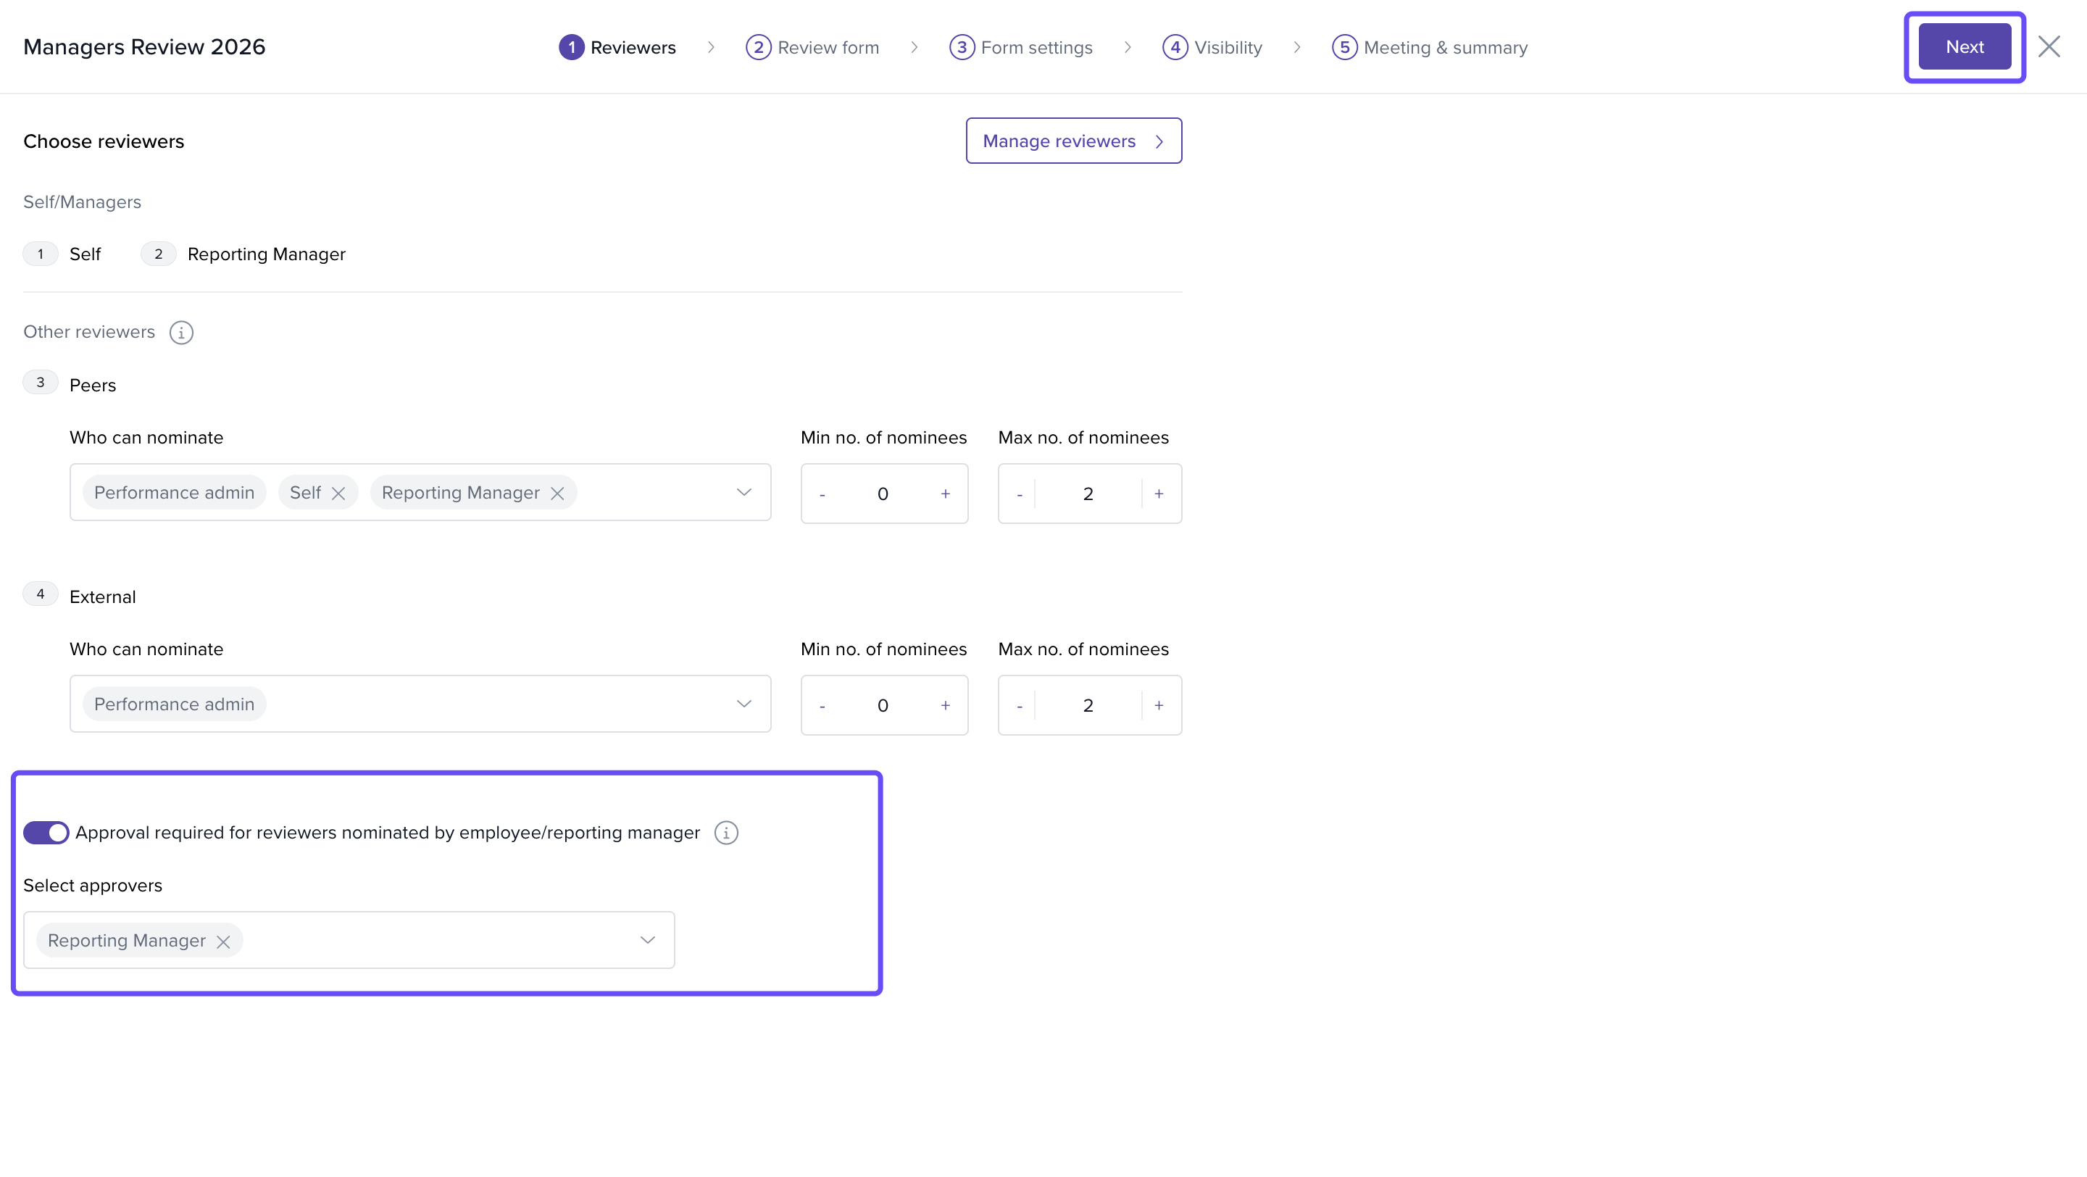Toggle approval required for nominated reviewers
This screenshot has height=1177, width=2087.
46,833
